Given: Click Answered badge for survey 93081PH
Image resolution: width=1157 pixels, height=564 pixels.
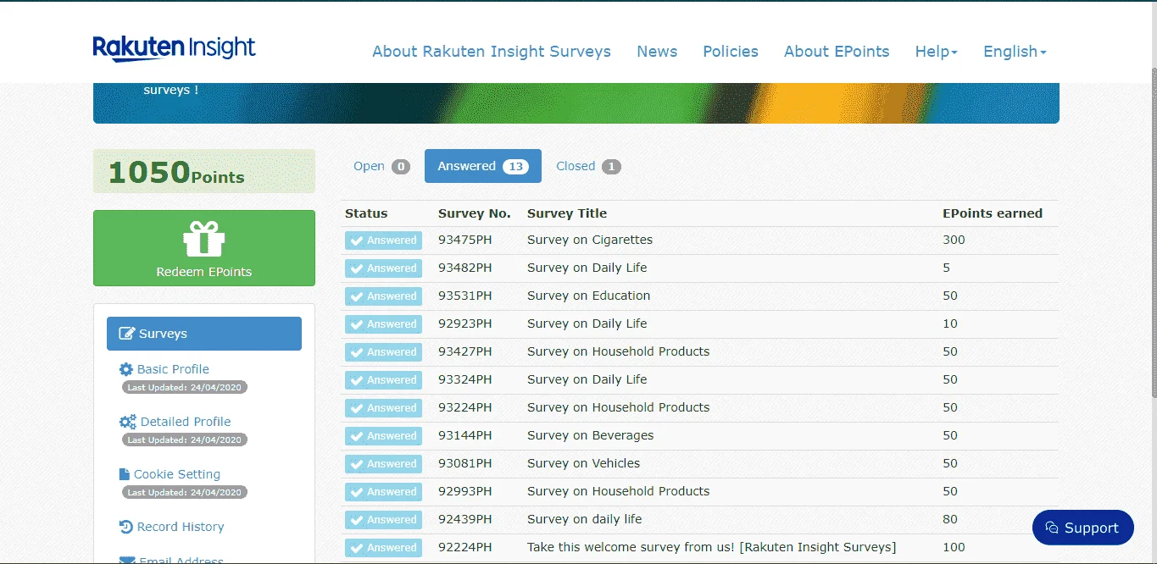Looking at the screenshot, I should (x=383, y=464).
